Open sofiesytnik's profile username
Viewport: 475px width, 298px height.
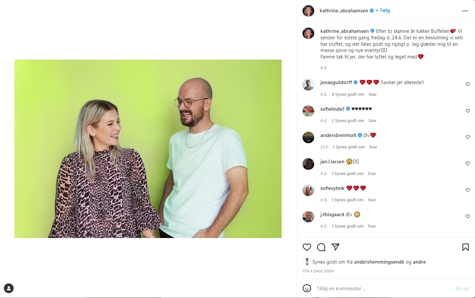click(332, 188)
